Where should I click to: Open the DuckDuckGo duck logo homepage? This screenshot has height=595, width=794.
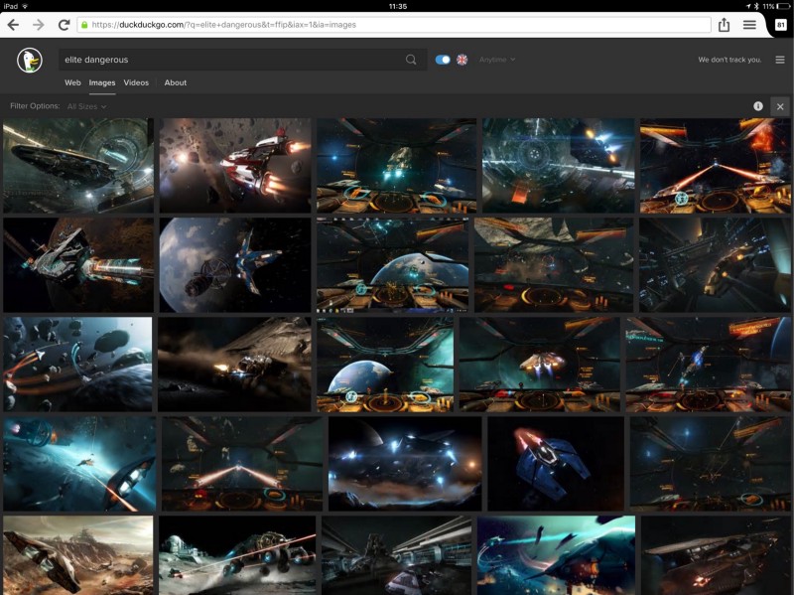pos(30,61)
